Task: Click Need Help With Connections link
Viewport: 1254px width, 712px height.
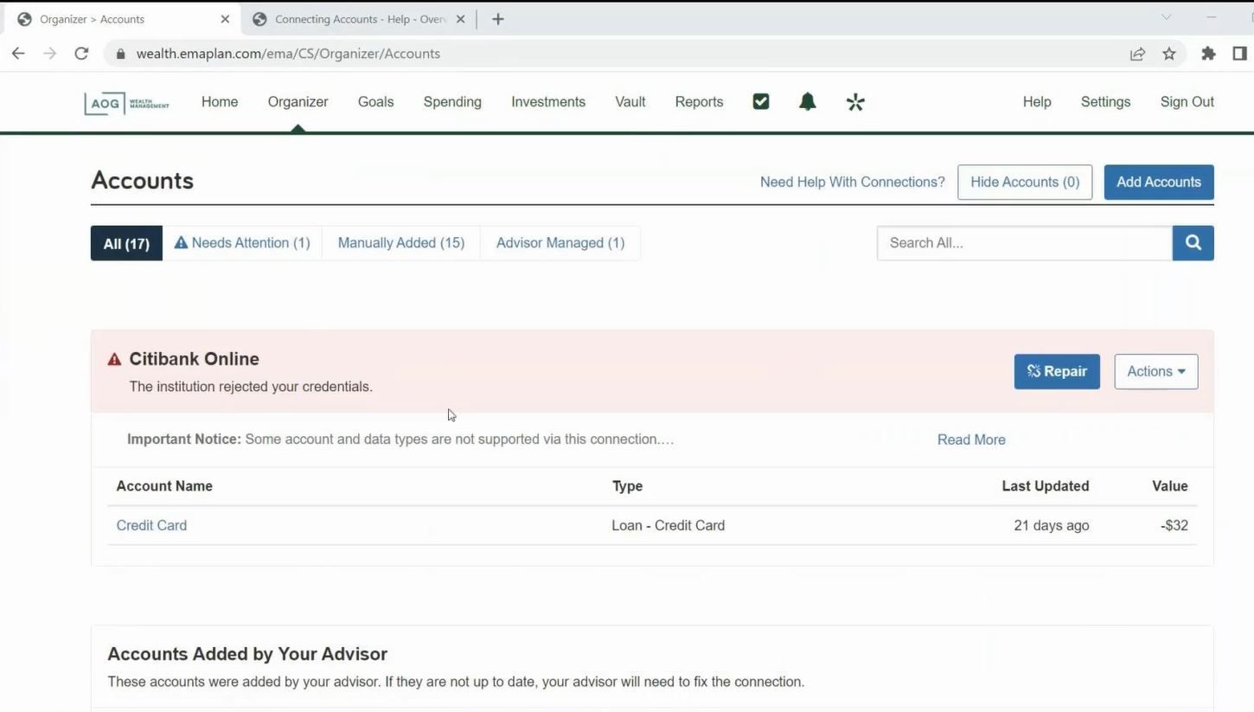Action: (853, 182)
